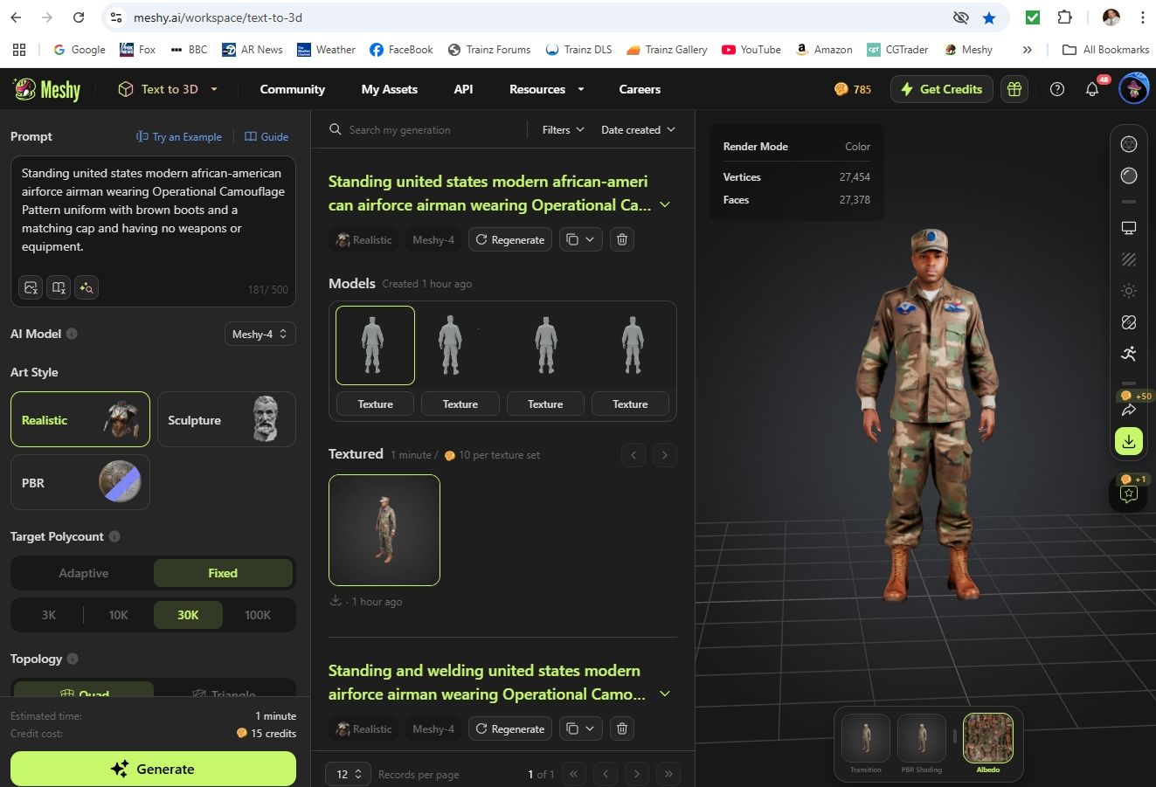This screenshot has width=1156, height=787.
Task: Open the Date created sort dropdown
Action: (x=637, y=129)
